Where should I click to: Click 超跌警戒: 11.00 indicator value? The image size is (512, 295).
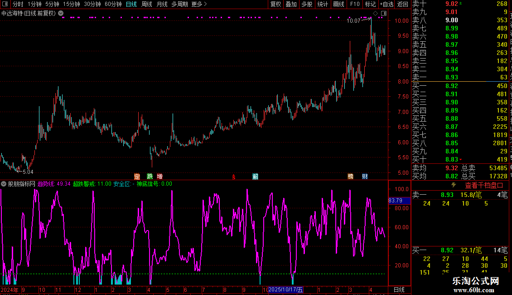[92, 184]
